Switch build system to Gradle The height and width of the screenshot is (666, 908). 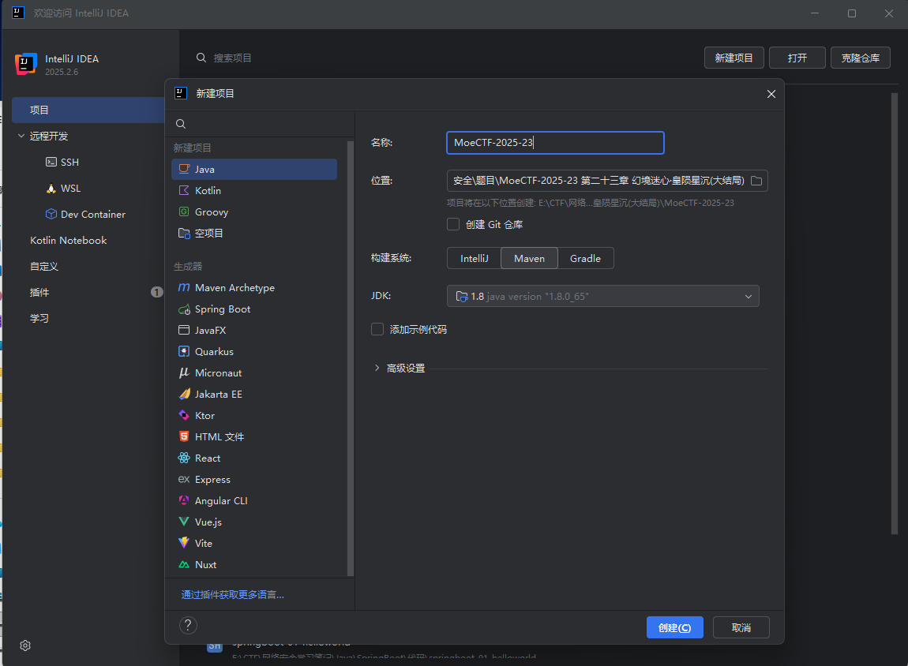tap(585, 259)
